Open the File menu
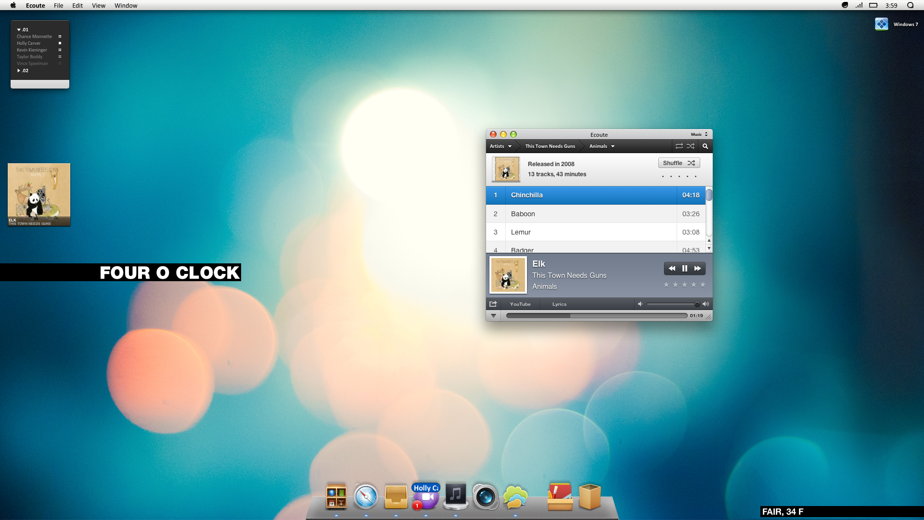 (58, 5)
